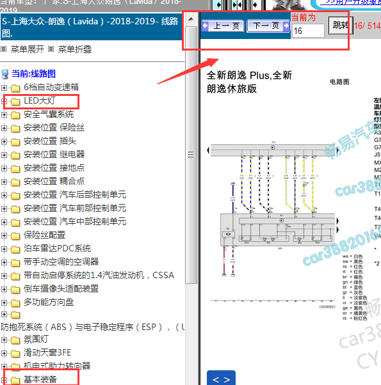
Task: Open the 带手动空调的空调器 folder icon
Action: (15, 262)
